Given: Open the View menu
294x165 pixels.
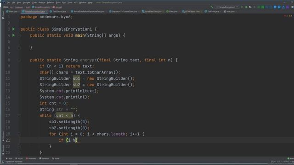Looking at the screenshot, I should click(x=19, y=3).
